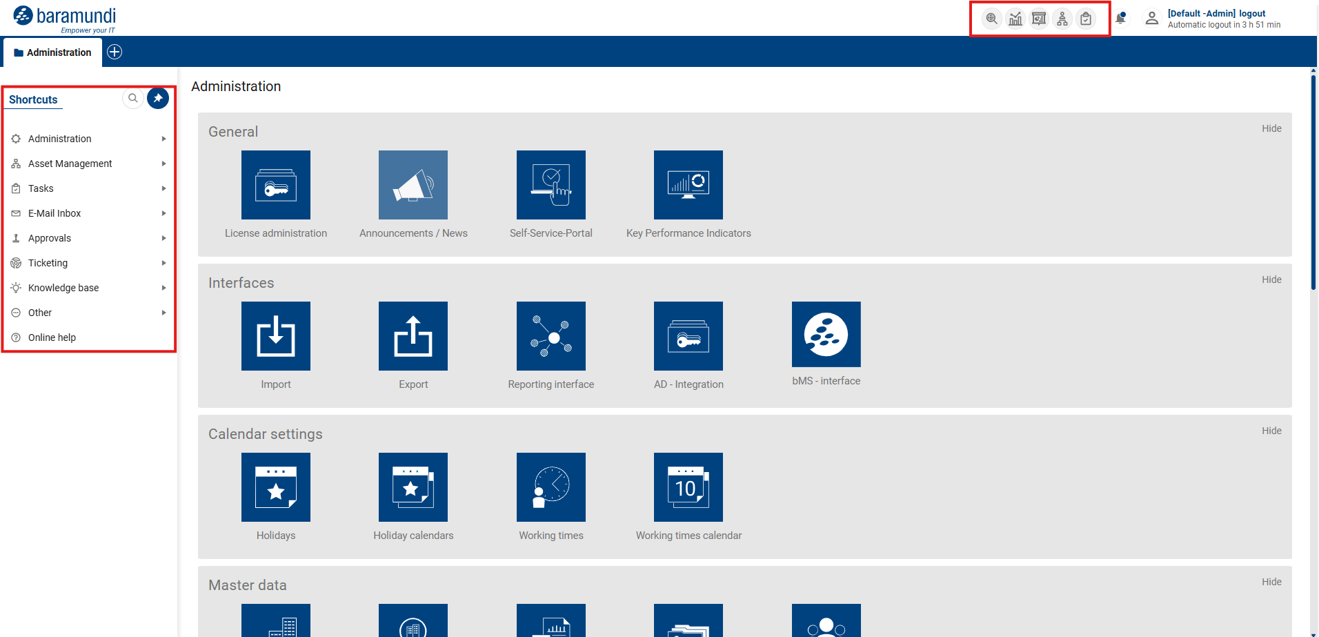This screenshot has height=637, width=1319.
Task: Toggle the pin button in the Shortcuts panel
Action: (x=157, y=98)
